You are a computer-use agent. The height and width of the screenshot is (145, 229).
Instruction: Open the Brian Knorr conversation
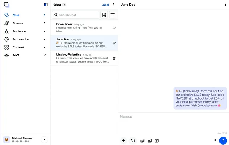pos(84,27)
